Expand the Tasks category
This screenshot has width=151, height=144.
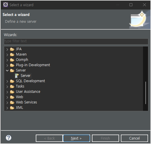(x=7, y=87)
